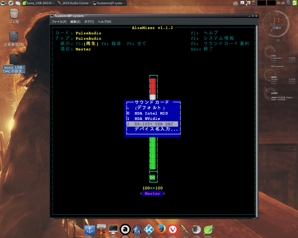This screenshot has height=238, width=298.
Task: Click the magnifier search tray icon
Action: click(242, 3)
